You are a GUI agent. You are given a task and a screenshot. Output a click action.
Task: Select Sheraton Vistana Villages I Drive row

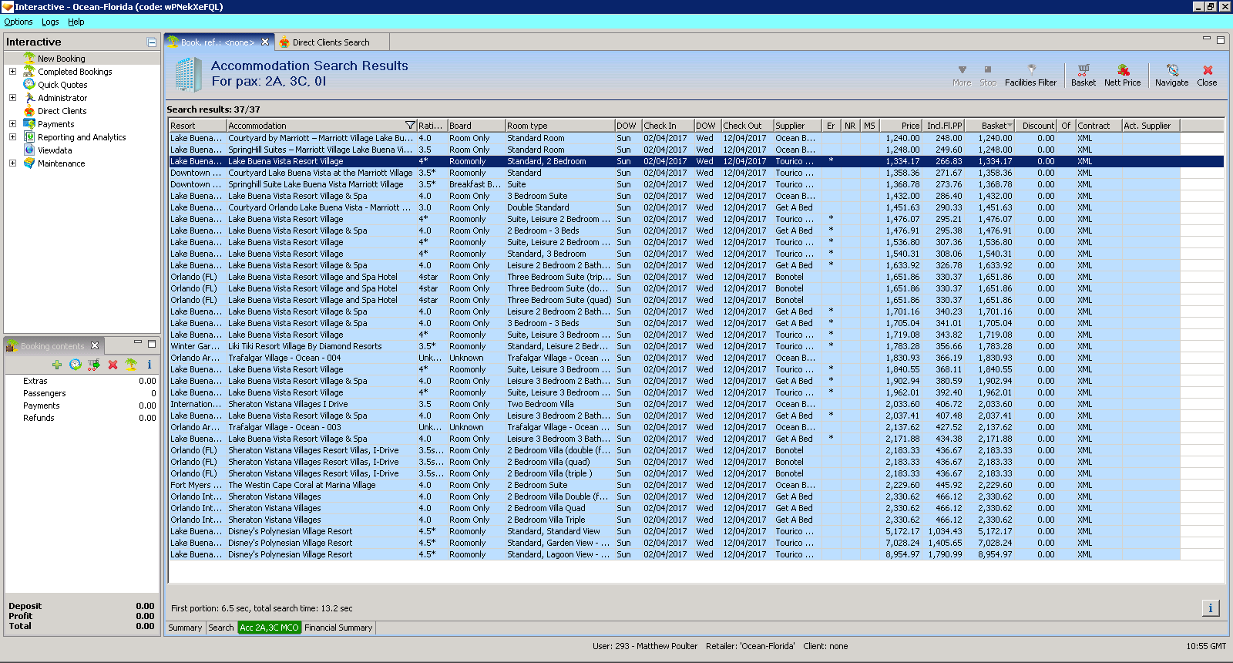[674, 404]
